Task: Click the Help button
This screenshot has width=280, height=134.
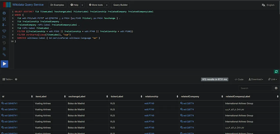Action: click(x=74, y=5)
